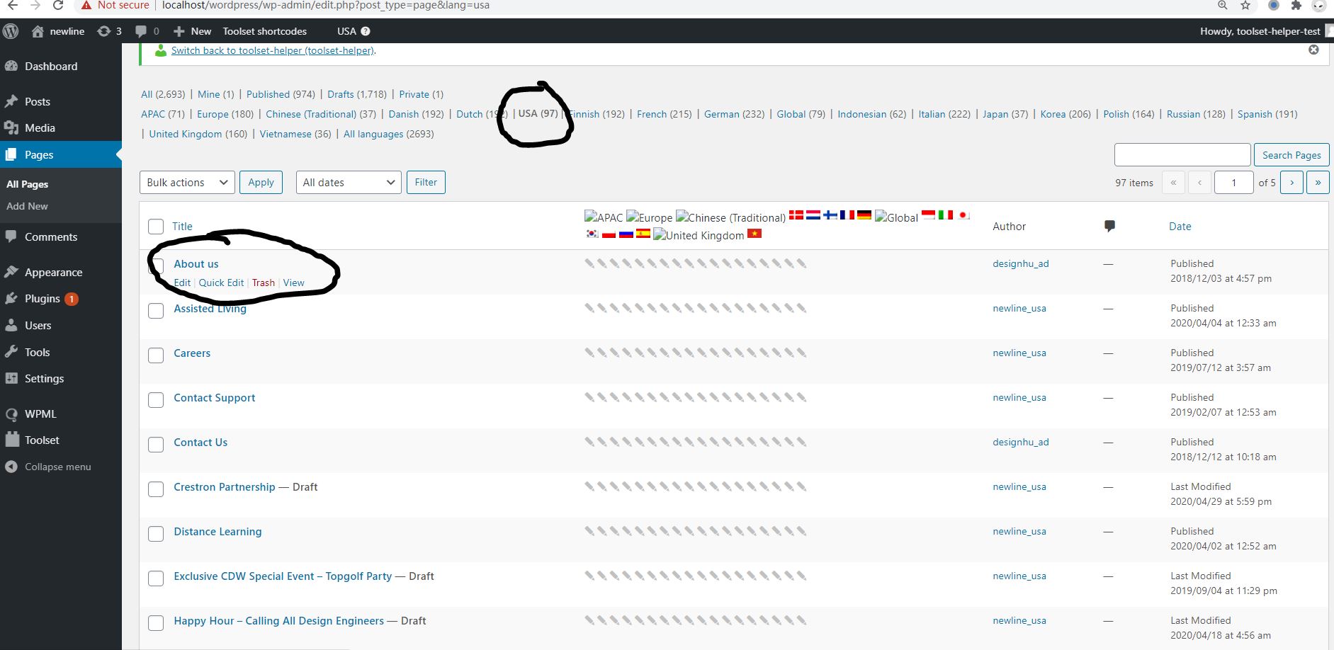Select the Contact Us page checkbox
The width and height of the screenshot is (1334, 650).
(156, 445)
